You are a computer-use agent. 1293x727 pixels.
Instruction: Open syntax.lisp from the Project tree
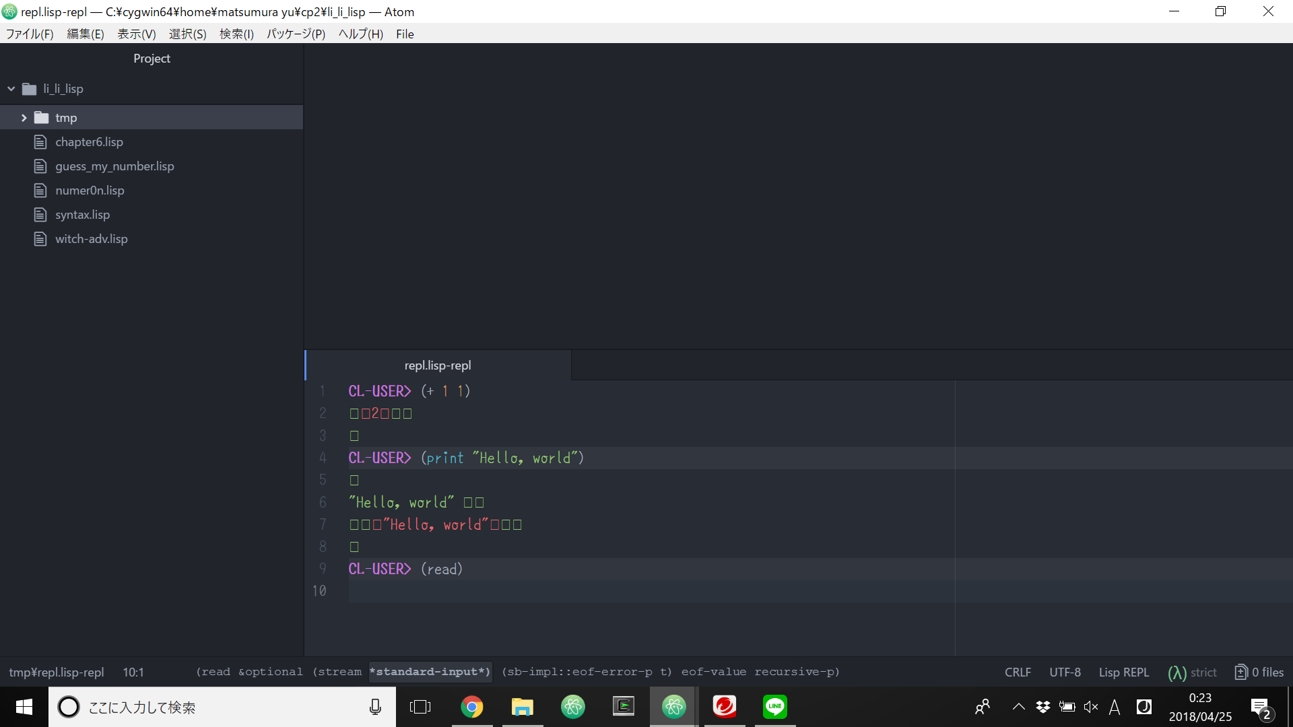[83, 214]
